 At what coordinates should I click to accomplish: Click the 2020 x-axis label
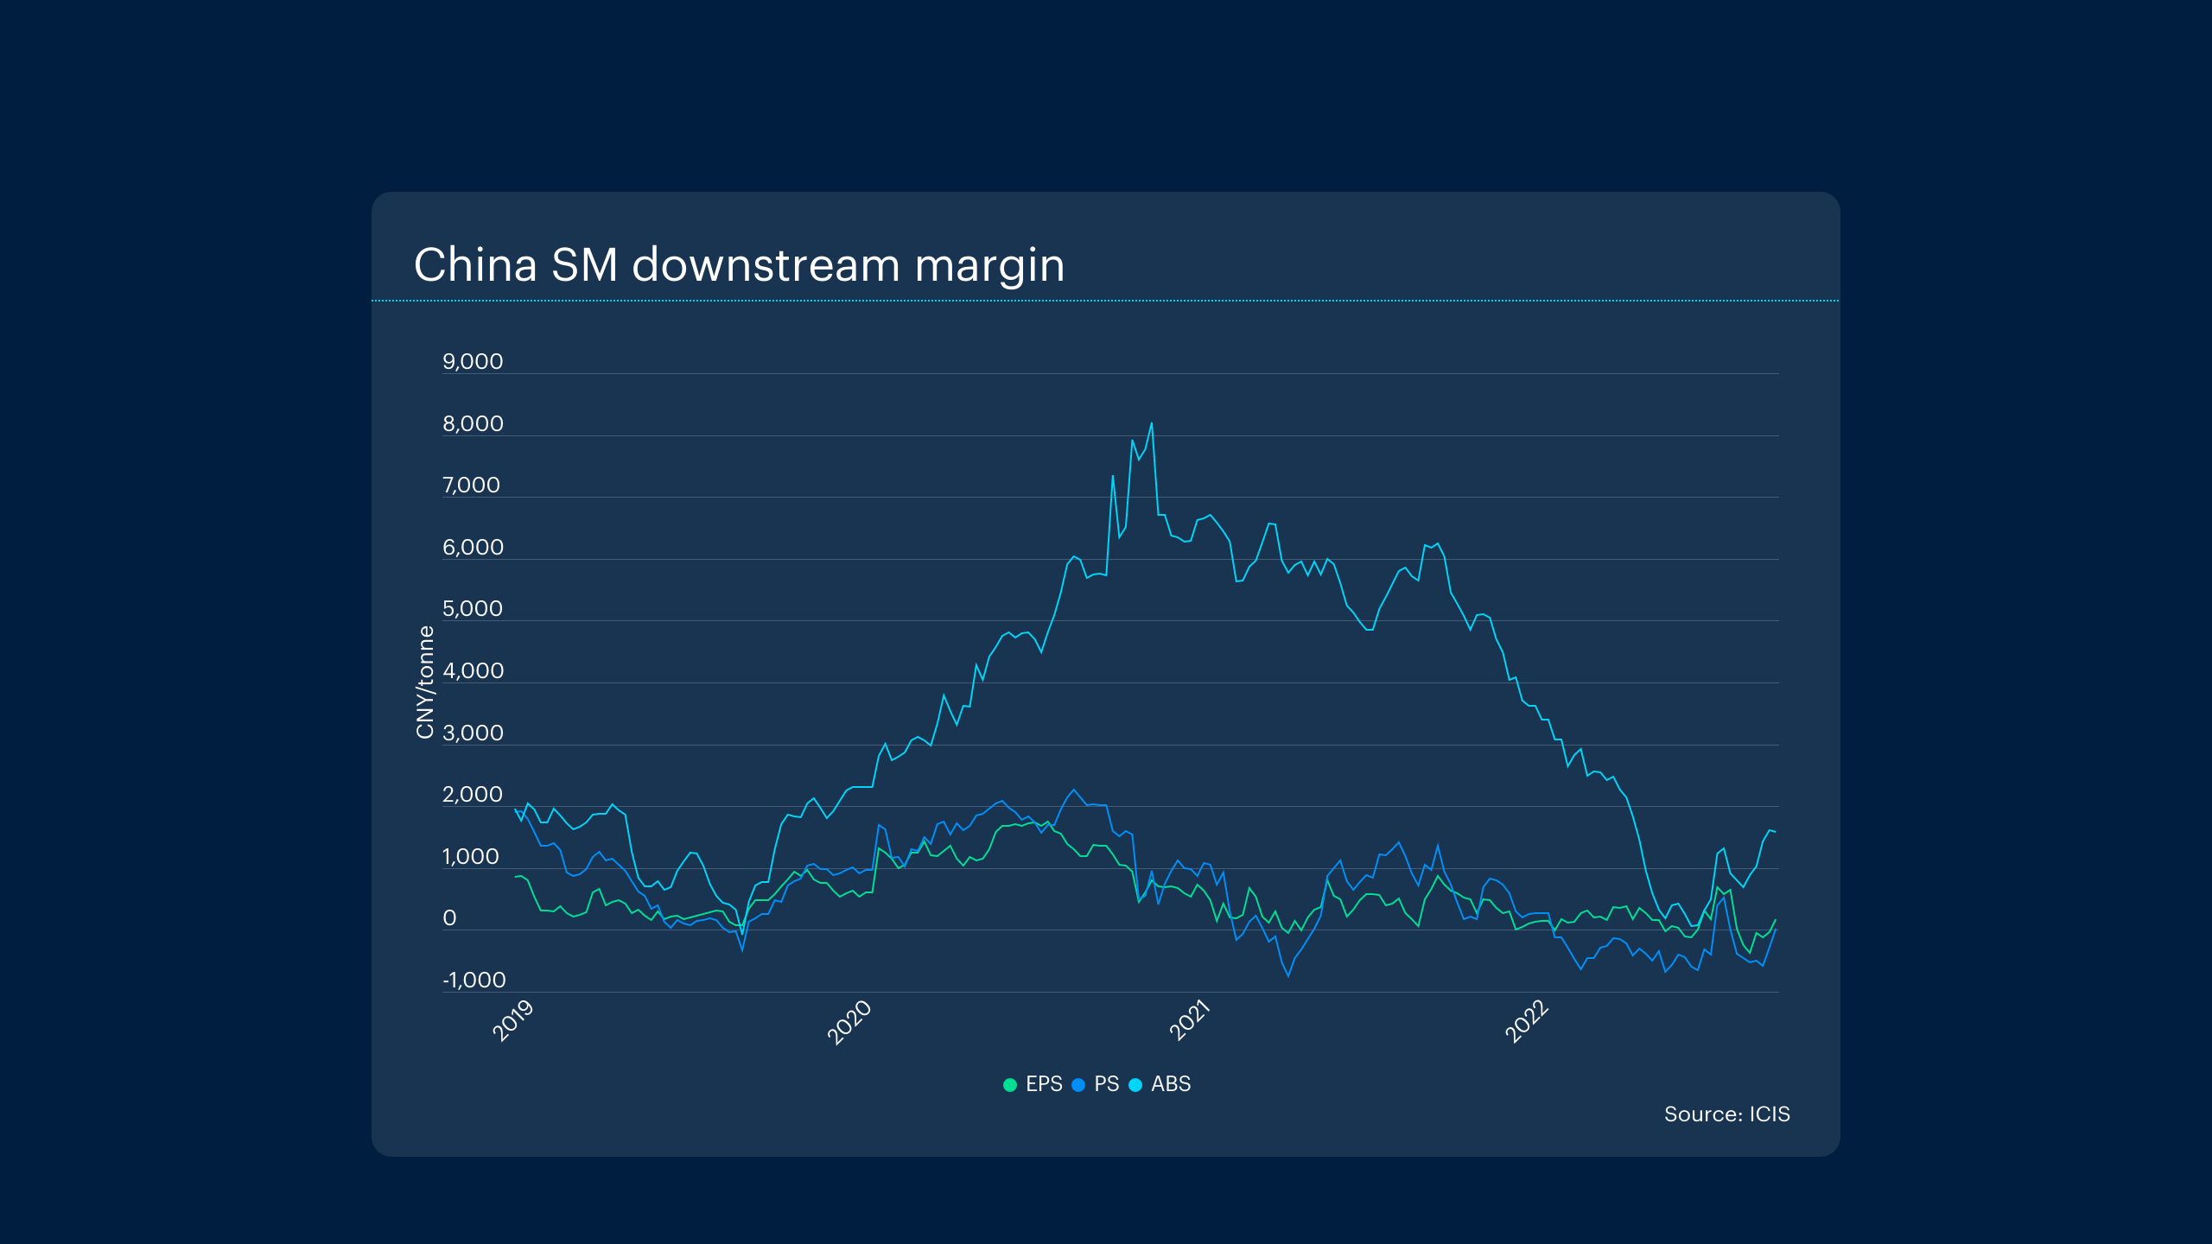coord(849,1023)
